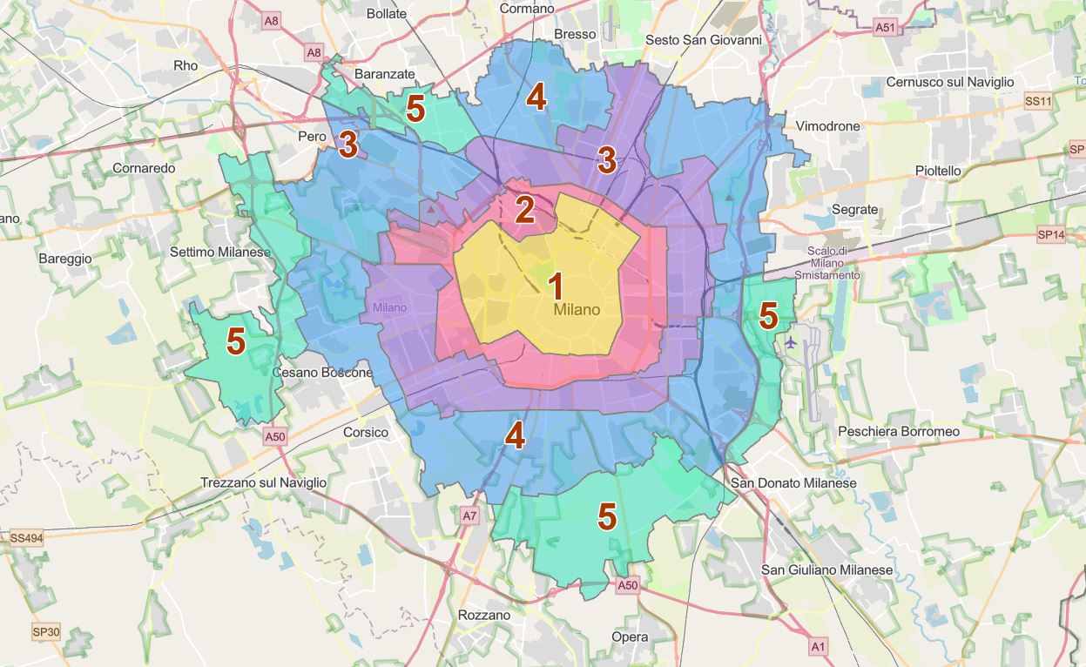Click the Peschiera Borromeo town label

tap(898, 431)
